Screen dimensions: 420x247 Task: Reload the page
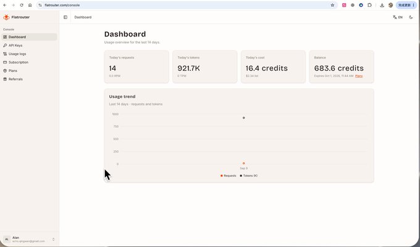22,5
